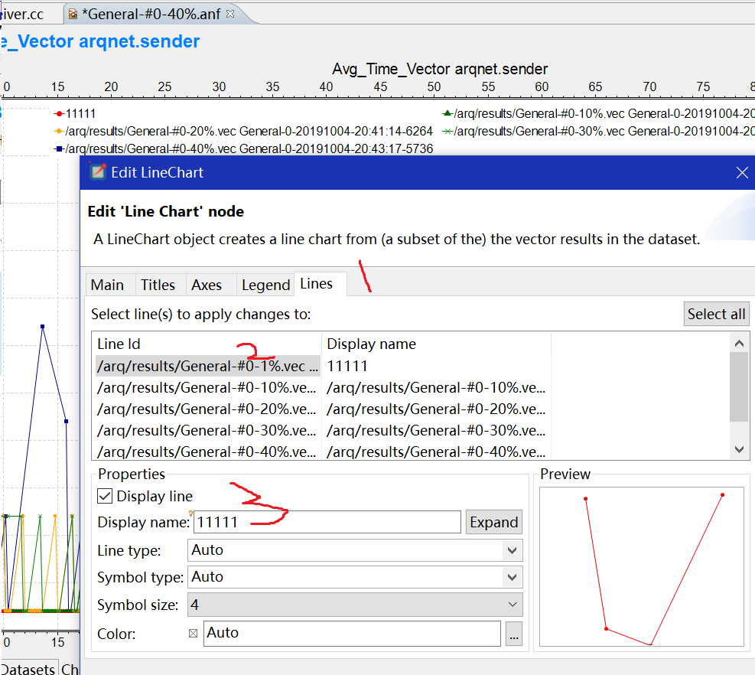Click the Display name column header
Image resolution: width=755 pixels, height=675 pixels.
pyautogui.click(x=436, y=344)
